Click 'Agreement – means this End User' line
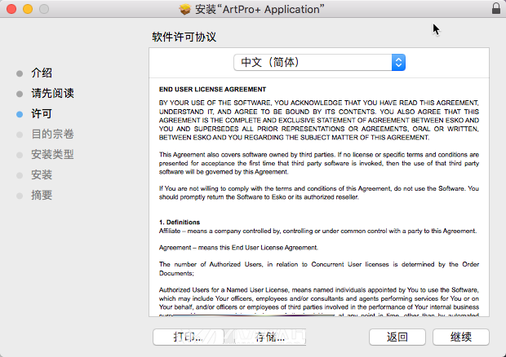The image size is (506, 357). click(x=238, y=248)
